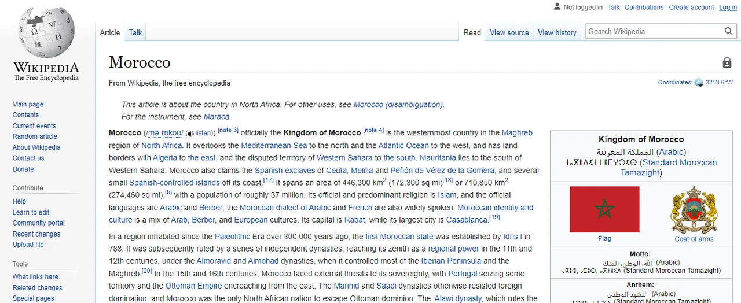Open the Casablanca link
741x303 pixels.
coord(467,220)
